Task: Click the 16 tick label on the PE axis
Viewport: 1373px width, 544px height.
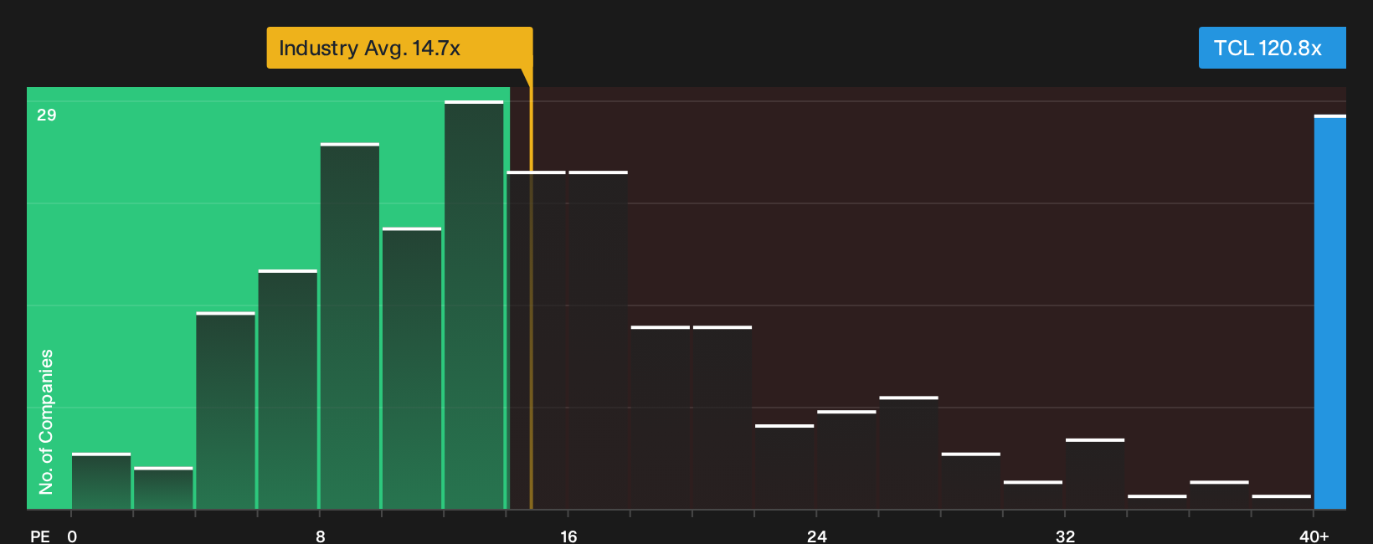Action: [568, 536]
